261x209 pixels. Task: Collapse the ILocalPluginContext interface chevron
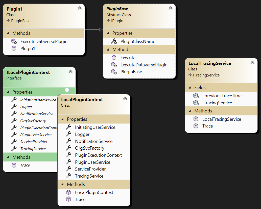pos(70,71)
